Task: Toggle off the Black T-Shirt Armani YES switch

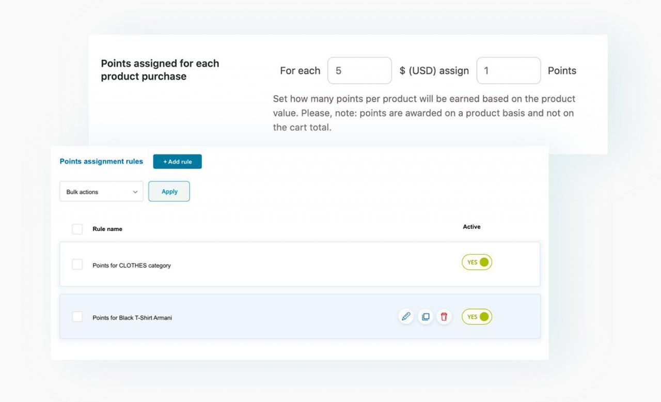Action: 476,317
